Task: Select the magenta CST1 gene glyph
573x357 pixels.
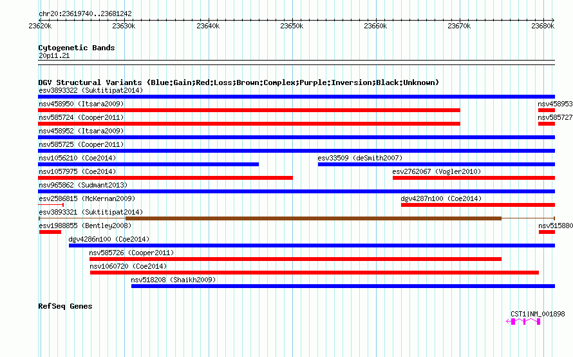Action: coord(523,322)
